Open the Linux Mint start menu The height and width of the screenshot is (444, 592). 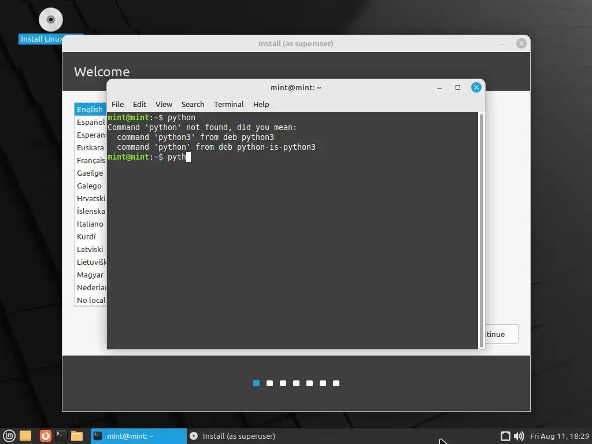(9, 436)
